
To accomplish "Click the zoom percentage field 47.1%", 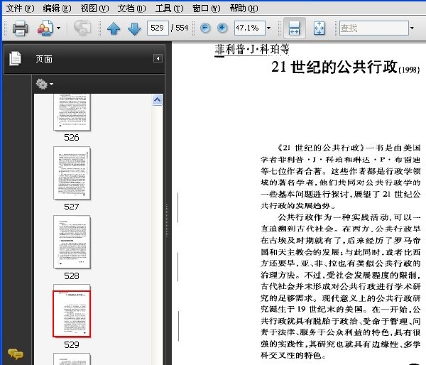I will (x=250, y=28).
